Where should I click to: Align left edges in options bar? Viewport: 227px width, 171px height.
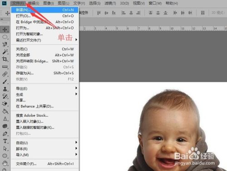pos(123,13)
